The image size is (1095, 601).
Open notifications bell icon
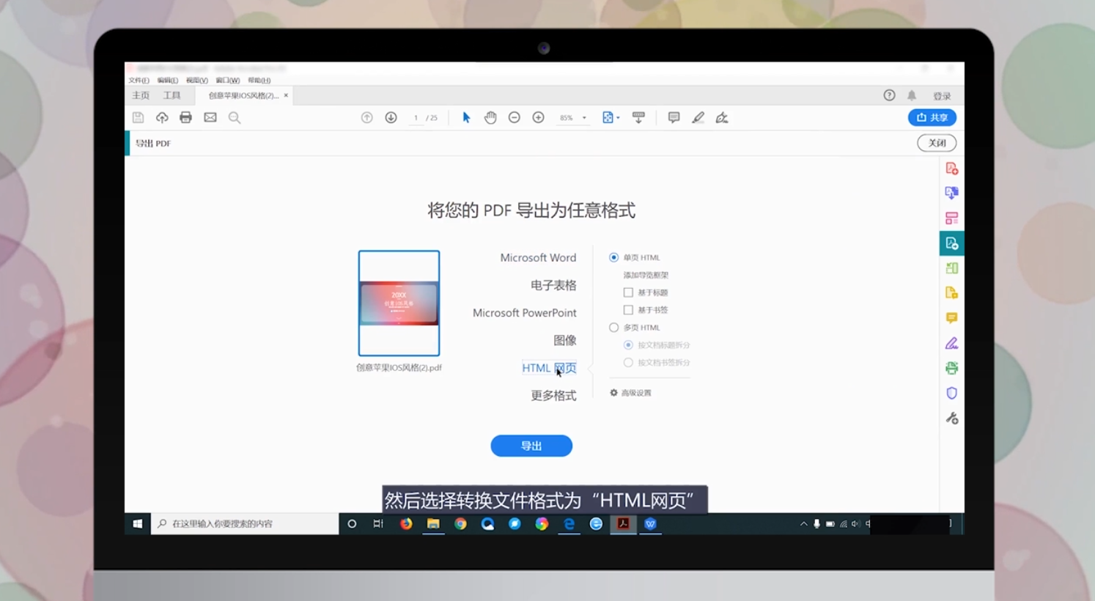912,95
